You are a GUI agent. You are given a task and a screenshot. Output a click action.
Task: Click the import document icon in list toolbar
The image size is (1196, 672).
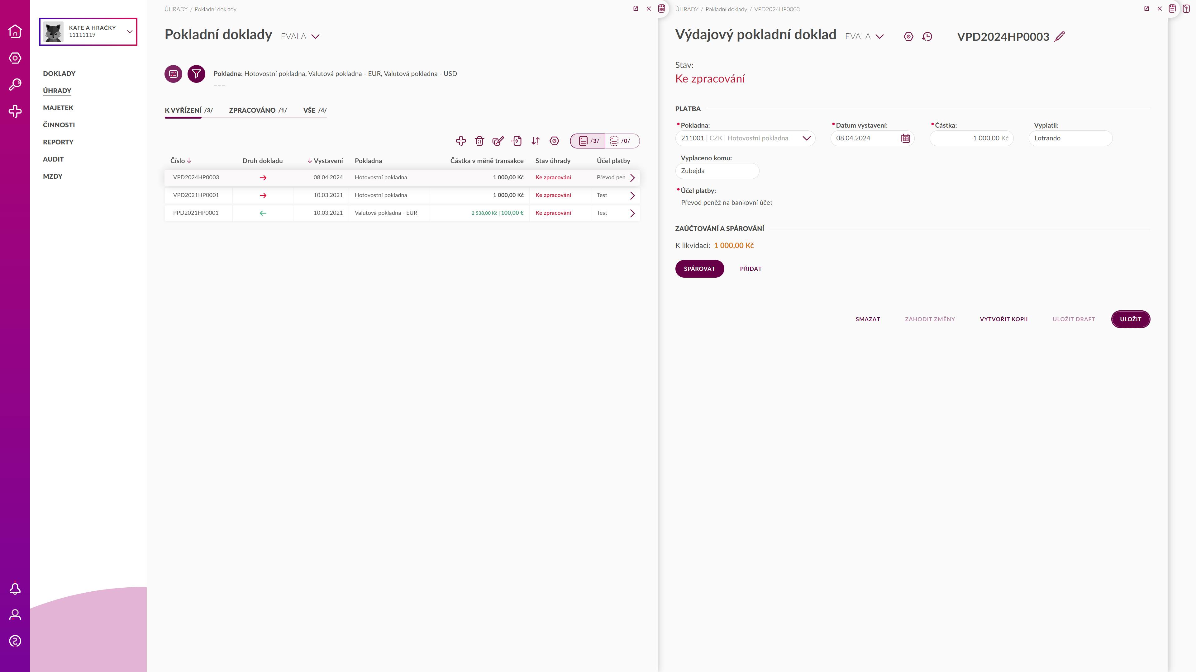point(517,141)
